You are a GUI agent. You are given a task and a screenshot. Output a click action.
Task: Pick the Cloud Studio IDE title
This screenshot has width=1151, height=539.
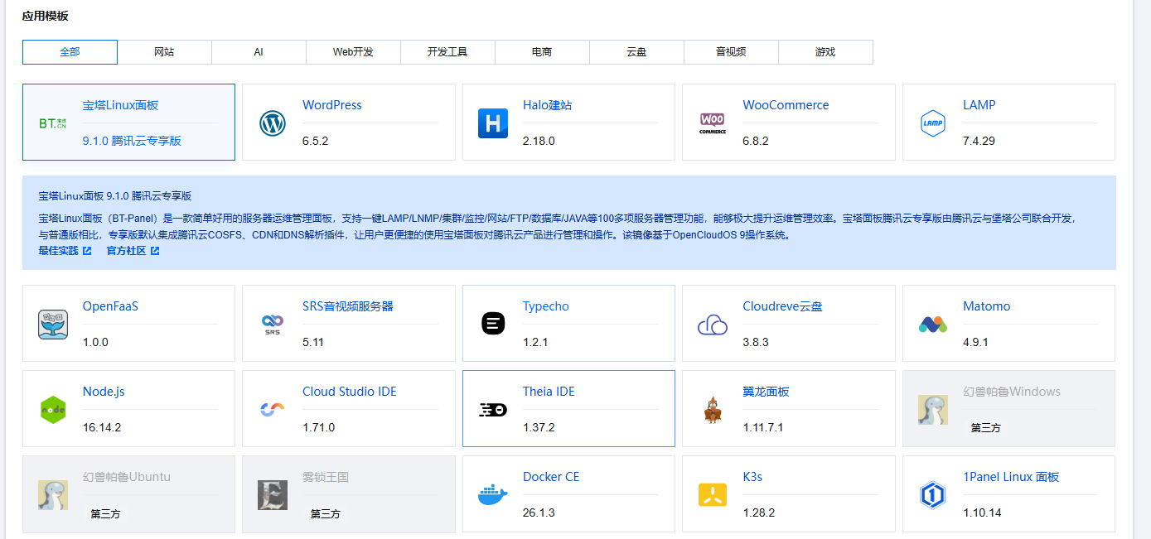[350, 392]
